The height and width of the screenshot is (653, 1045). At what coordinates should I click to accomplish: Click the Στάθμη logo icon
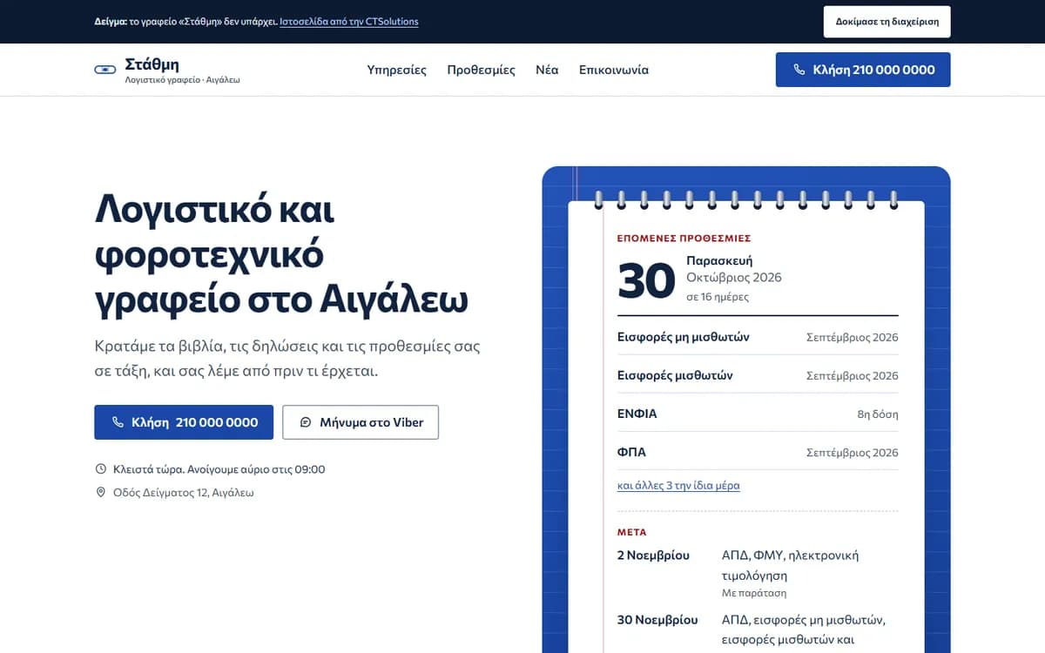pyautogui.click(x=104, y=70)
